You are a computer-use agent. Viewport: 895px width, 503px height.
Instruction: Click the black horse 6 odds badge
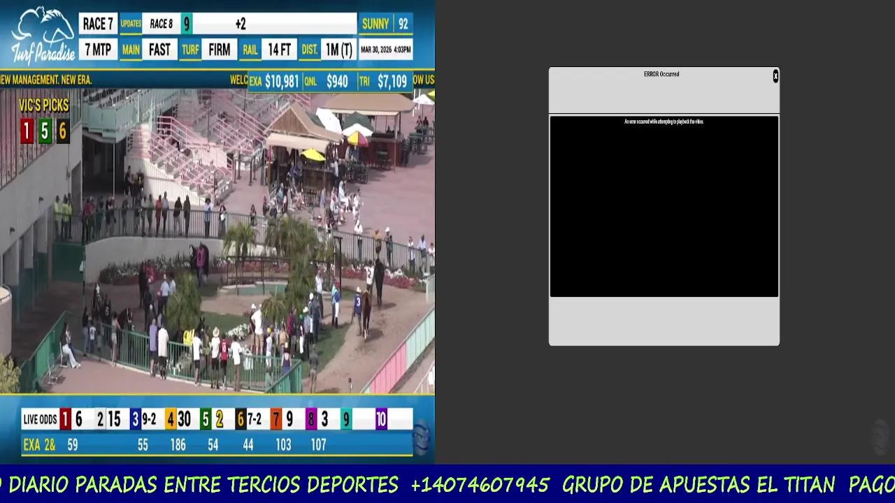click(x=240, y=419)
